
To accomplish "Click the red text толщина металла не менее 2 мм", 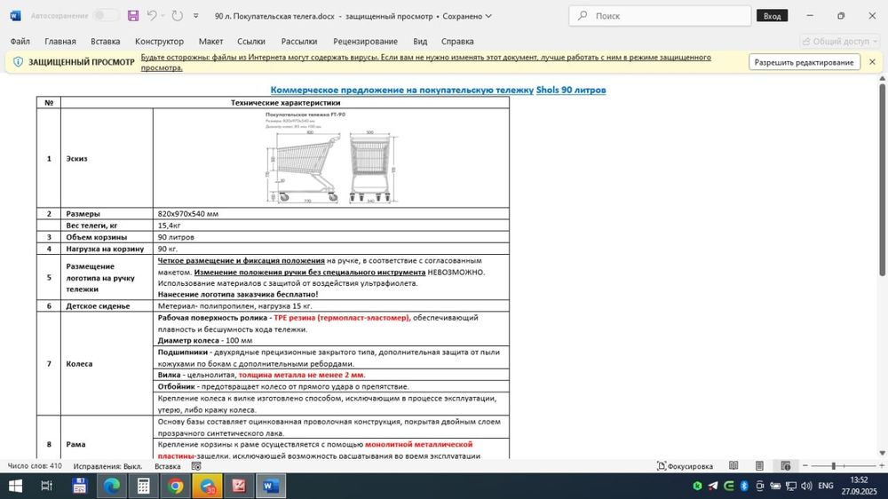I will tap(302, 375).
